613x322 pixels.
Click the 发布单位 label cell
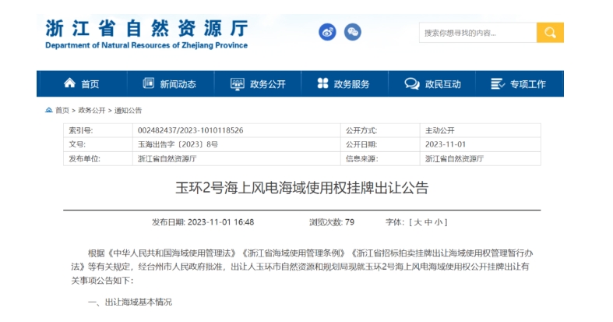click(97, 158)
